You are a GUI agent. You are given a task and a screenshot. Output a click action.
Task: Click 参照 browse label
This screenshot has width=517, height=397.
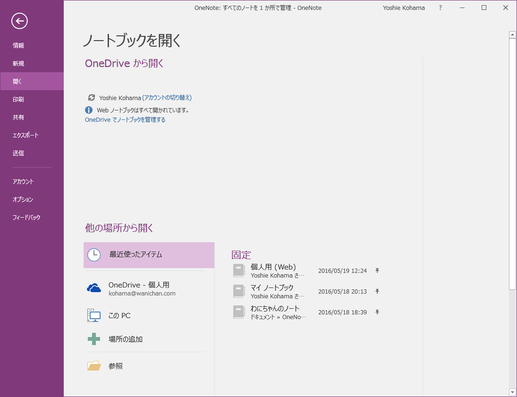(116, 366)
